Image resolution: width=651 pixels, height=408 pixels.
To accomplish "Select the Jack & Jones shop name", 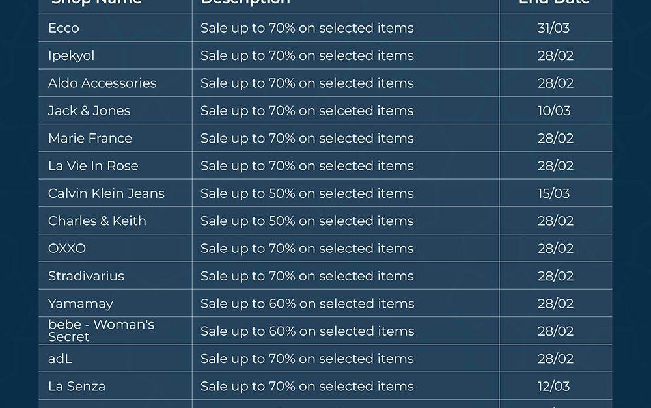I will click(x=89, y=111).
